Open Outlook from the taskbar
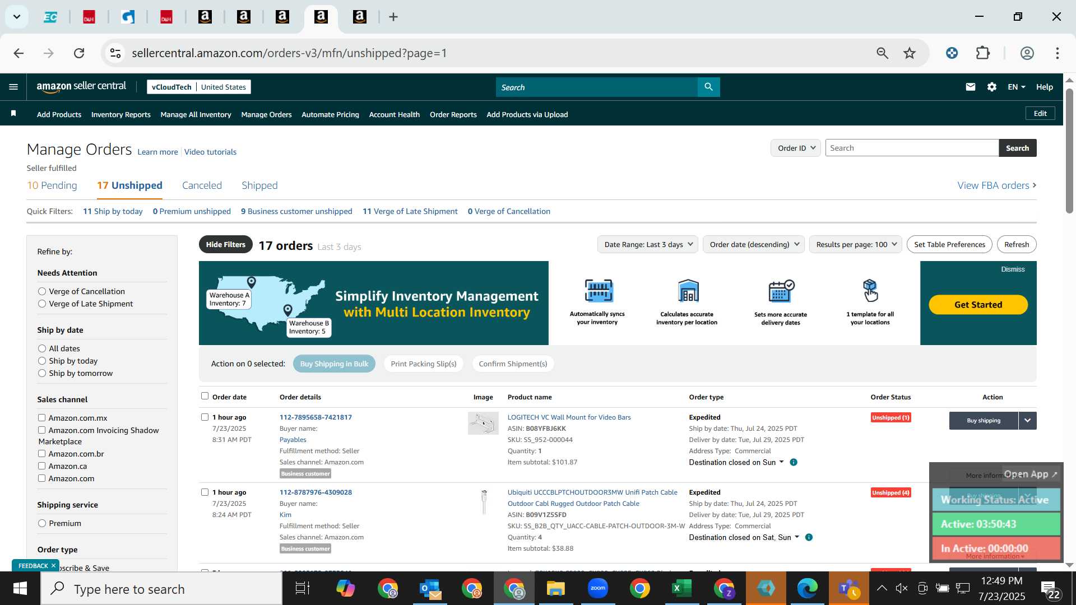Viewport: 1076px width, 605px height. (x=430, y=589)
